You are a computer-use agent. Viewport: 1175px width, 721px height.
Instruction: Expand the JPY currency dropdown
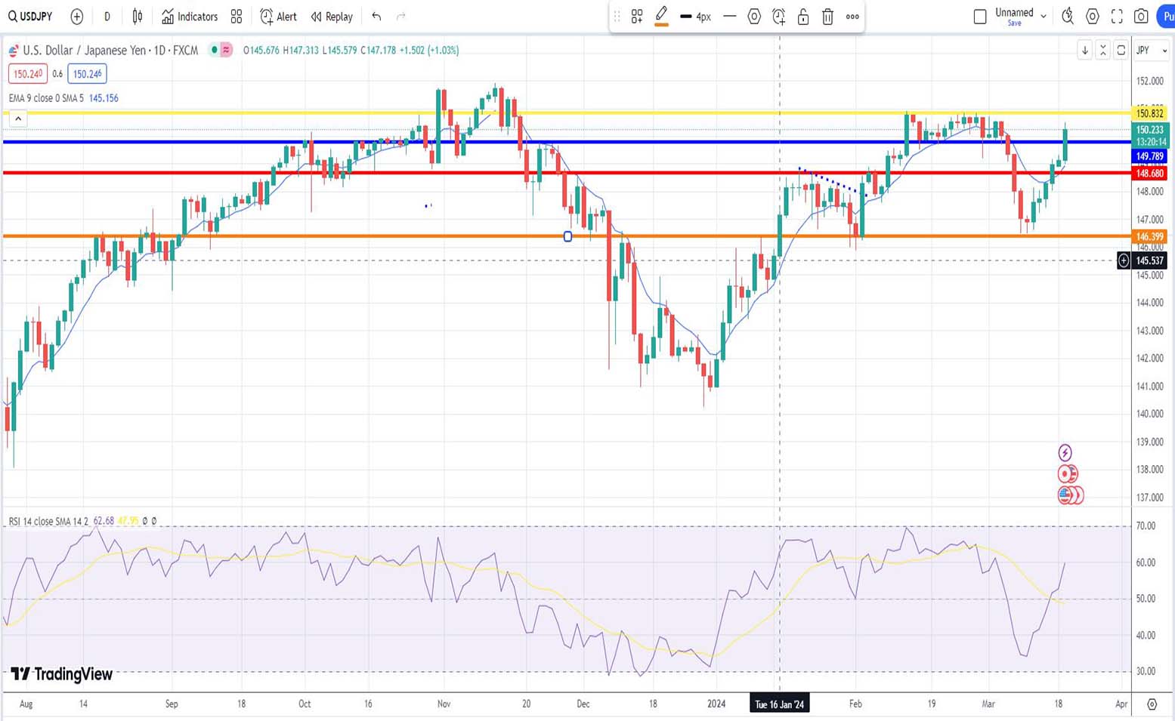pyautogui.click(x=1152, y=51)
